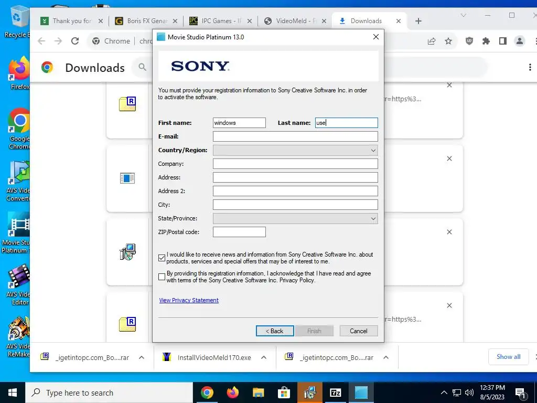This screenshot has height=403, width=537.
Task: Close the Downloads tab
Action: click(399, 21)
